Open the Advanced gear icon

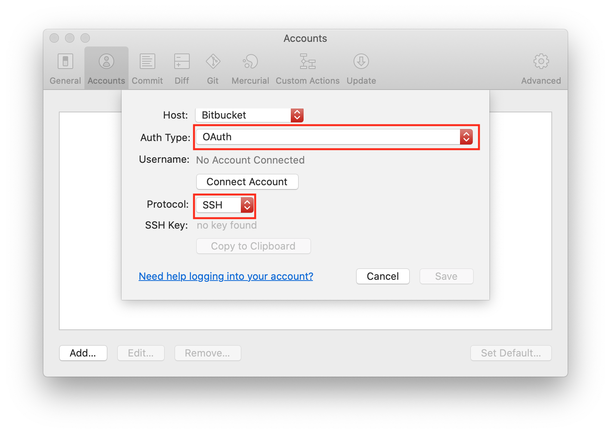[x=541, y=61]
